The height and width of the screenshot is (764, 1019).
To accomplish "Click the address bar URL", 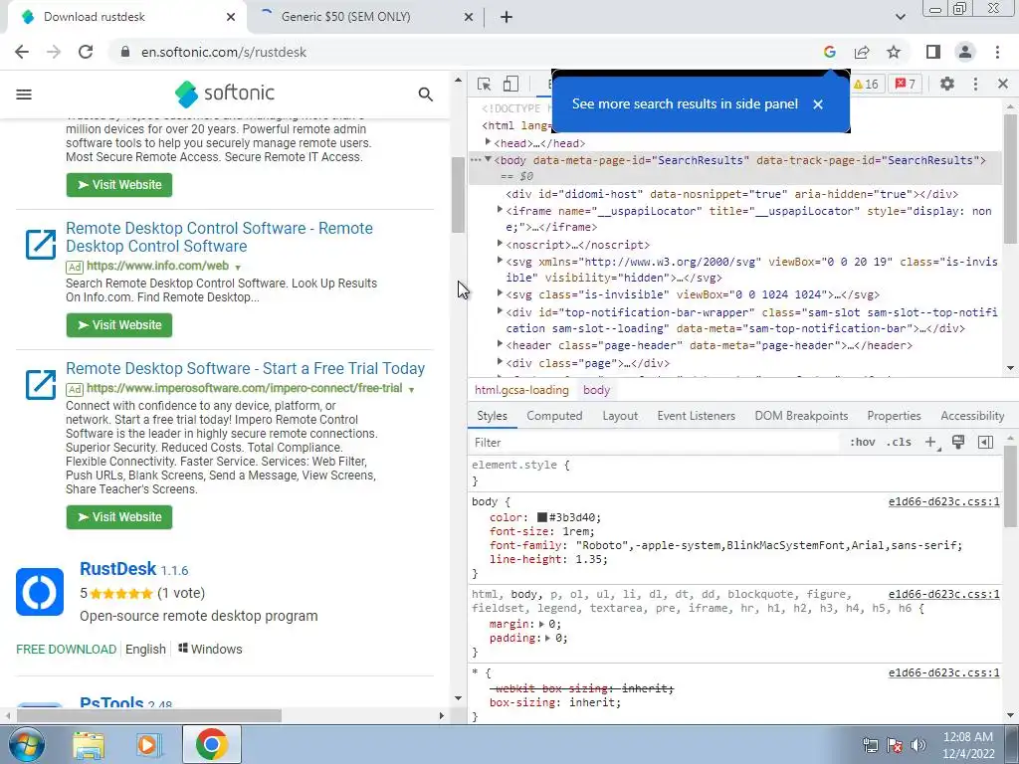I will (224, 52).
